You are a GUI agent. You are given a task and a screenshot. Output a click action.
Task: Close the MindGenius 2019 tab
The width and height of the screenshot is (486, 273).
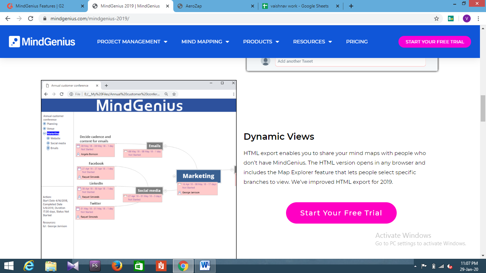168,6
